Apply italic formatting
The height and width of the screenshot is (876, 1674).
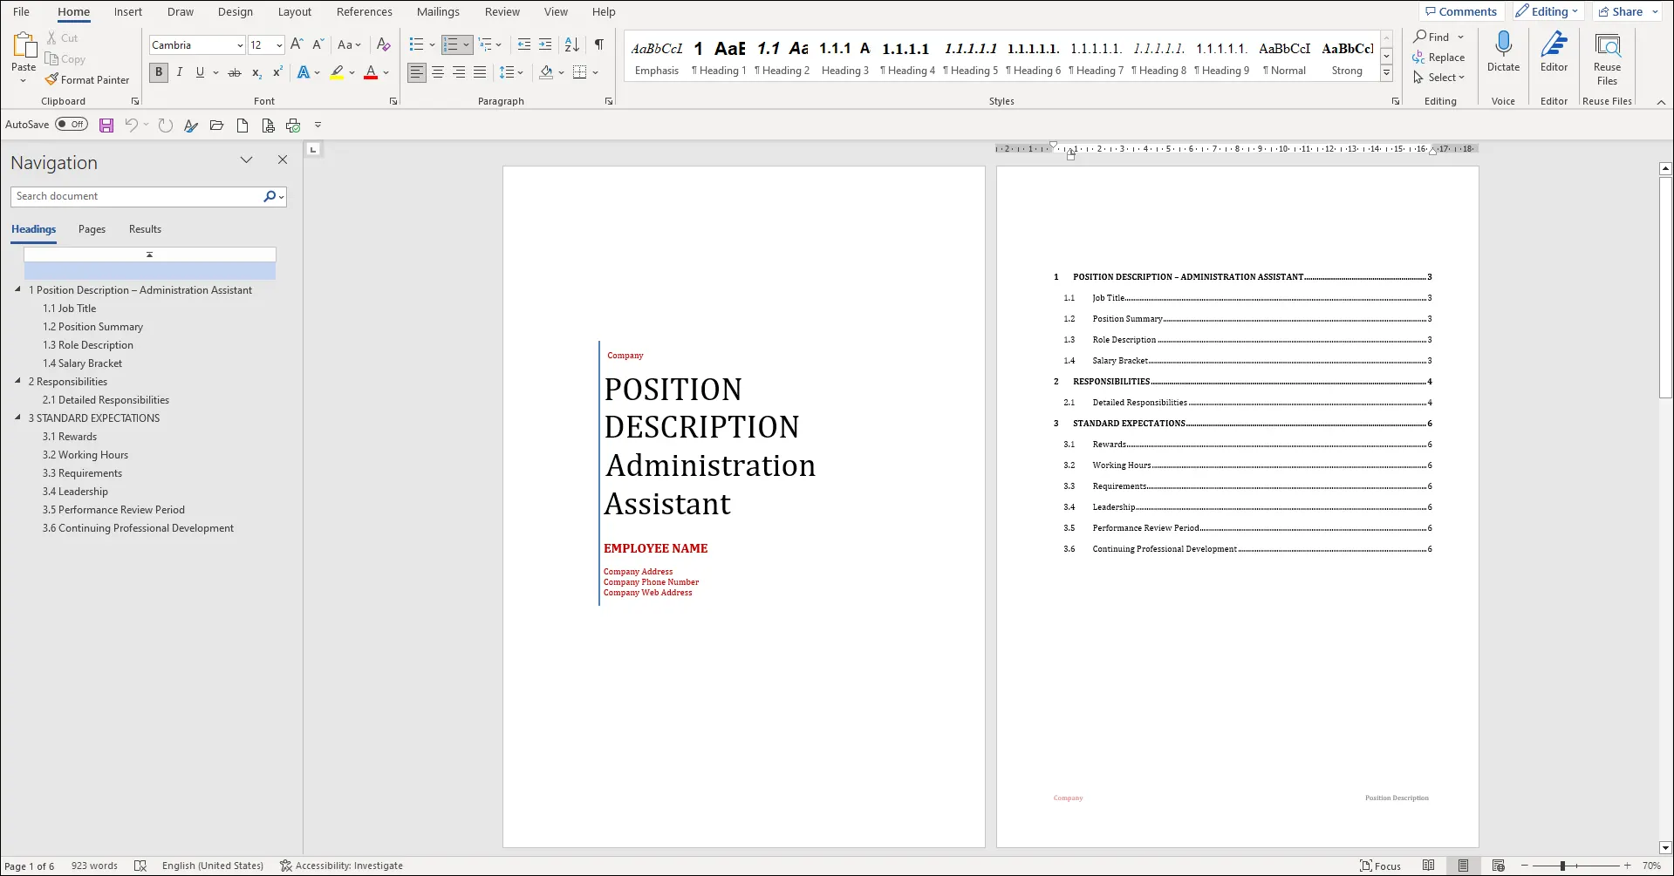(179, 72)
